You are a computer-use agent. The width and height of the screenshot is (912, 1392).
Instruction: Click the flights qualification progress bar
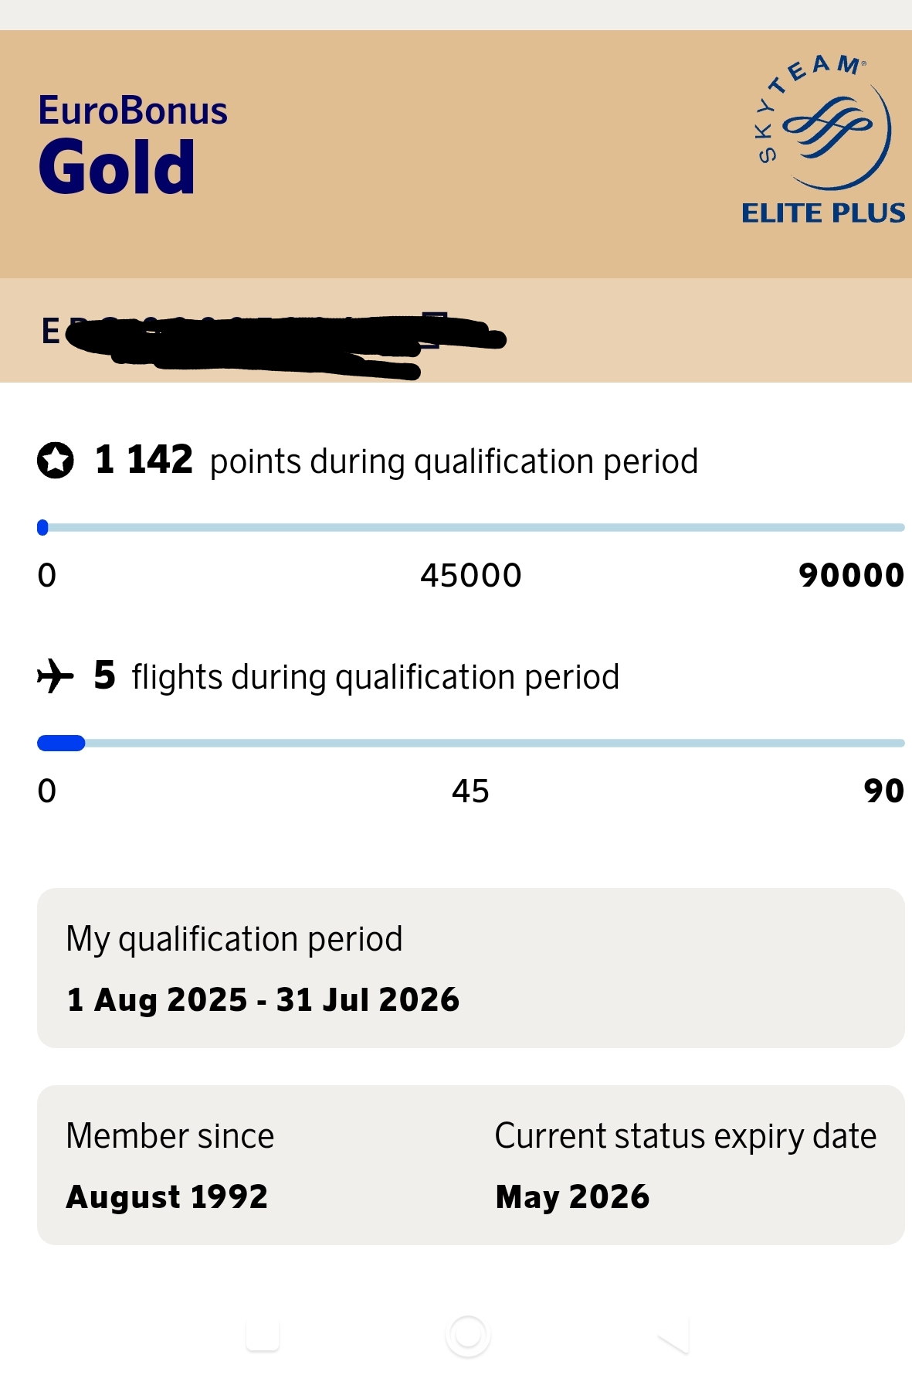click(471, 744)
